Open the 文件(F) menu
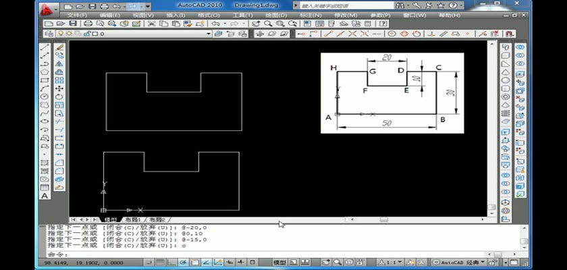This screenshot has height=270, width=567. (x=74, y=15)
